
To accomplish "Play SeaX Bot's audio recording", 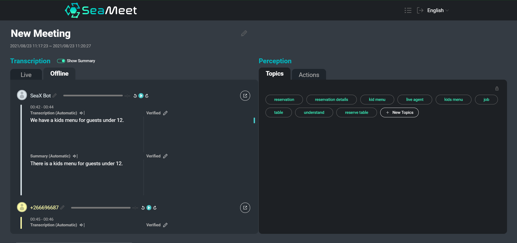I will coord(141,96).
